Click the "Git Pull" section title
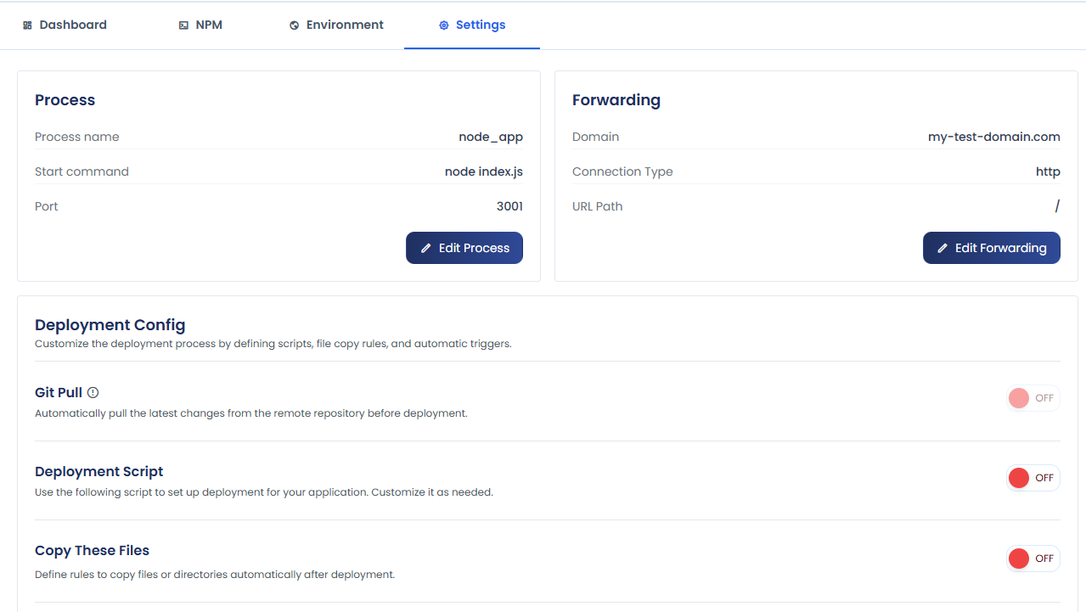This screenshot has width=1086, height=612. [x=59, y=393]
